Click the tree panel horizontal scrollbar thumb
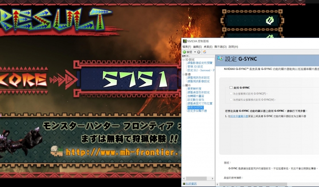Screen dimensions: 319x187 196,179
